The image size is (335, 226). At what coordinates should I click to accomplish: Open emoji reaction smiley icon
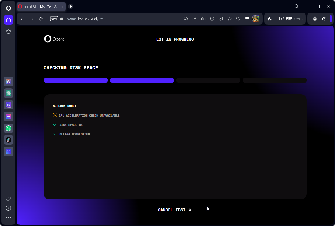tap(186, 19)
